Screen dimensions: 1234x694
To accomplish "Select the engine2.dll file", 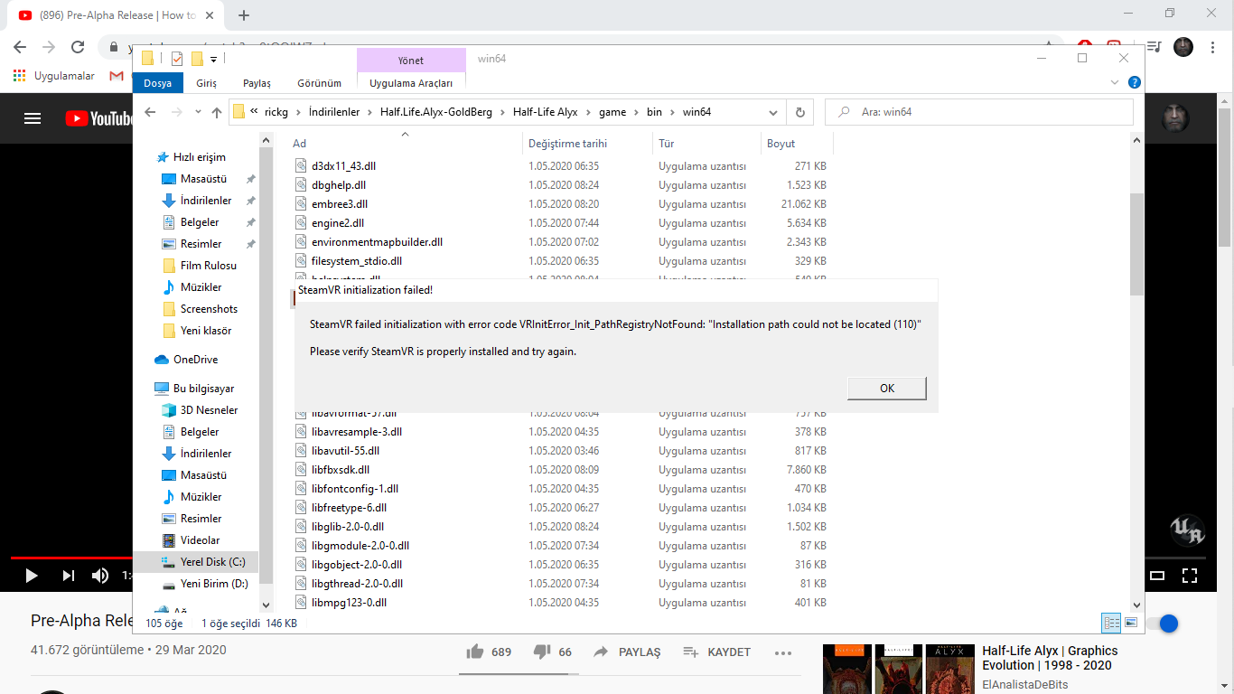I will tap(337, 223).
